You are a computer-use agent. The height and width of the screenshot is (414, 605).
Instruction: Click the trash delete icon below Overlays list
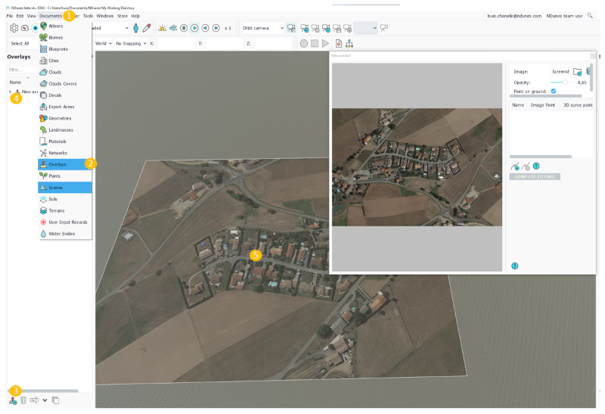point(23,400)
